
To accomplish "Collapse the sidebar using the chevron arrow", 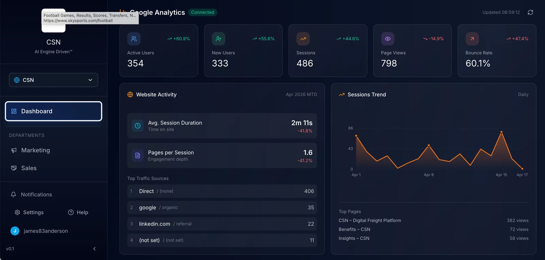I will tap(94, 249).
